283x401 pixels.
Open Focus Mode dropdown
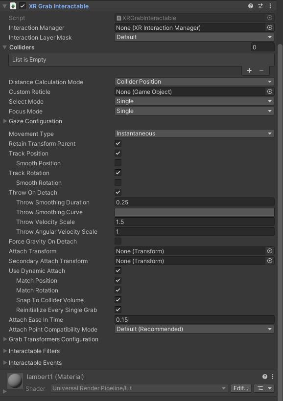(194, 111)
